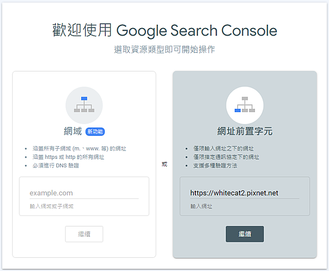Viewport: 329px width, 271px height.
Task: Click the 或 separator text between cards
Action: [164, 164]
